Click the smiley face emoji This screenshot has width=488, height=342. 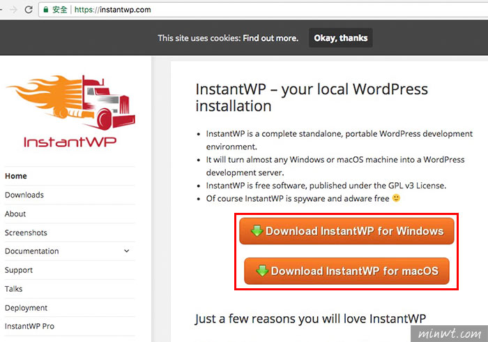(x=396, y=198)
